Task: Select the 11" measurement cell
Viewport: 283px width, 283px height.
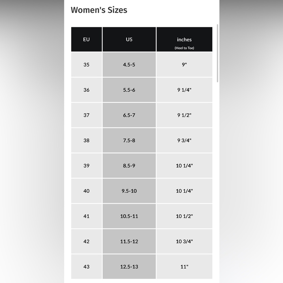Action: point(184,267)
